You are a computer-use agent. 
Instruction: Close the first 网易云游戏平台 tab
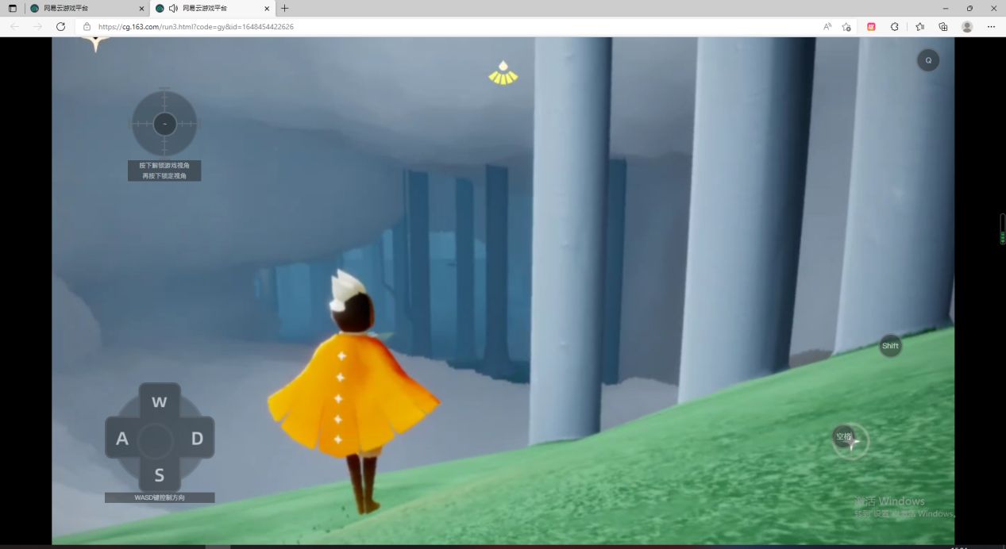pos(141,8)
